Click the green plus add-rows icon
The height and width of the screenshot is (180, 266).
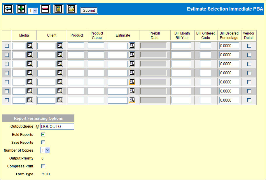pyautogui.click(x=21, y=9)
